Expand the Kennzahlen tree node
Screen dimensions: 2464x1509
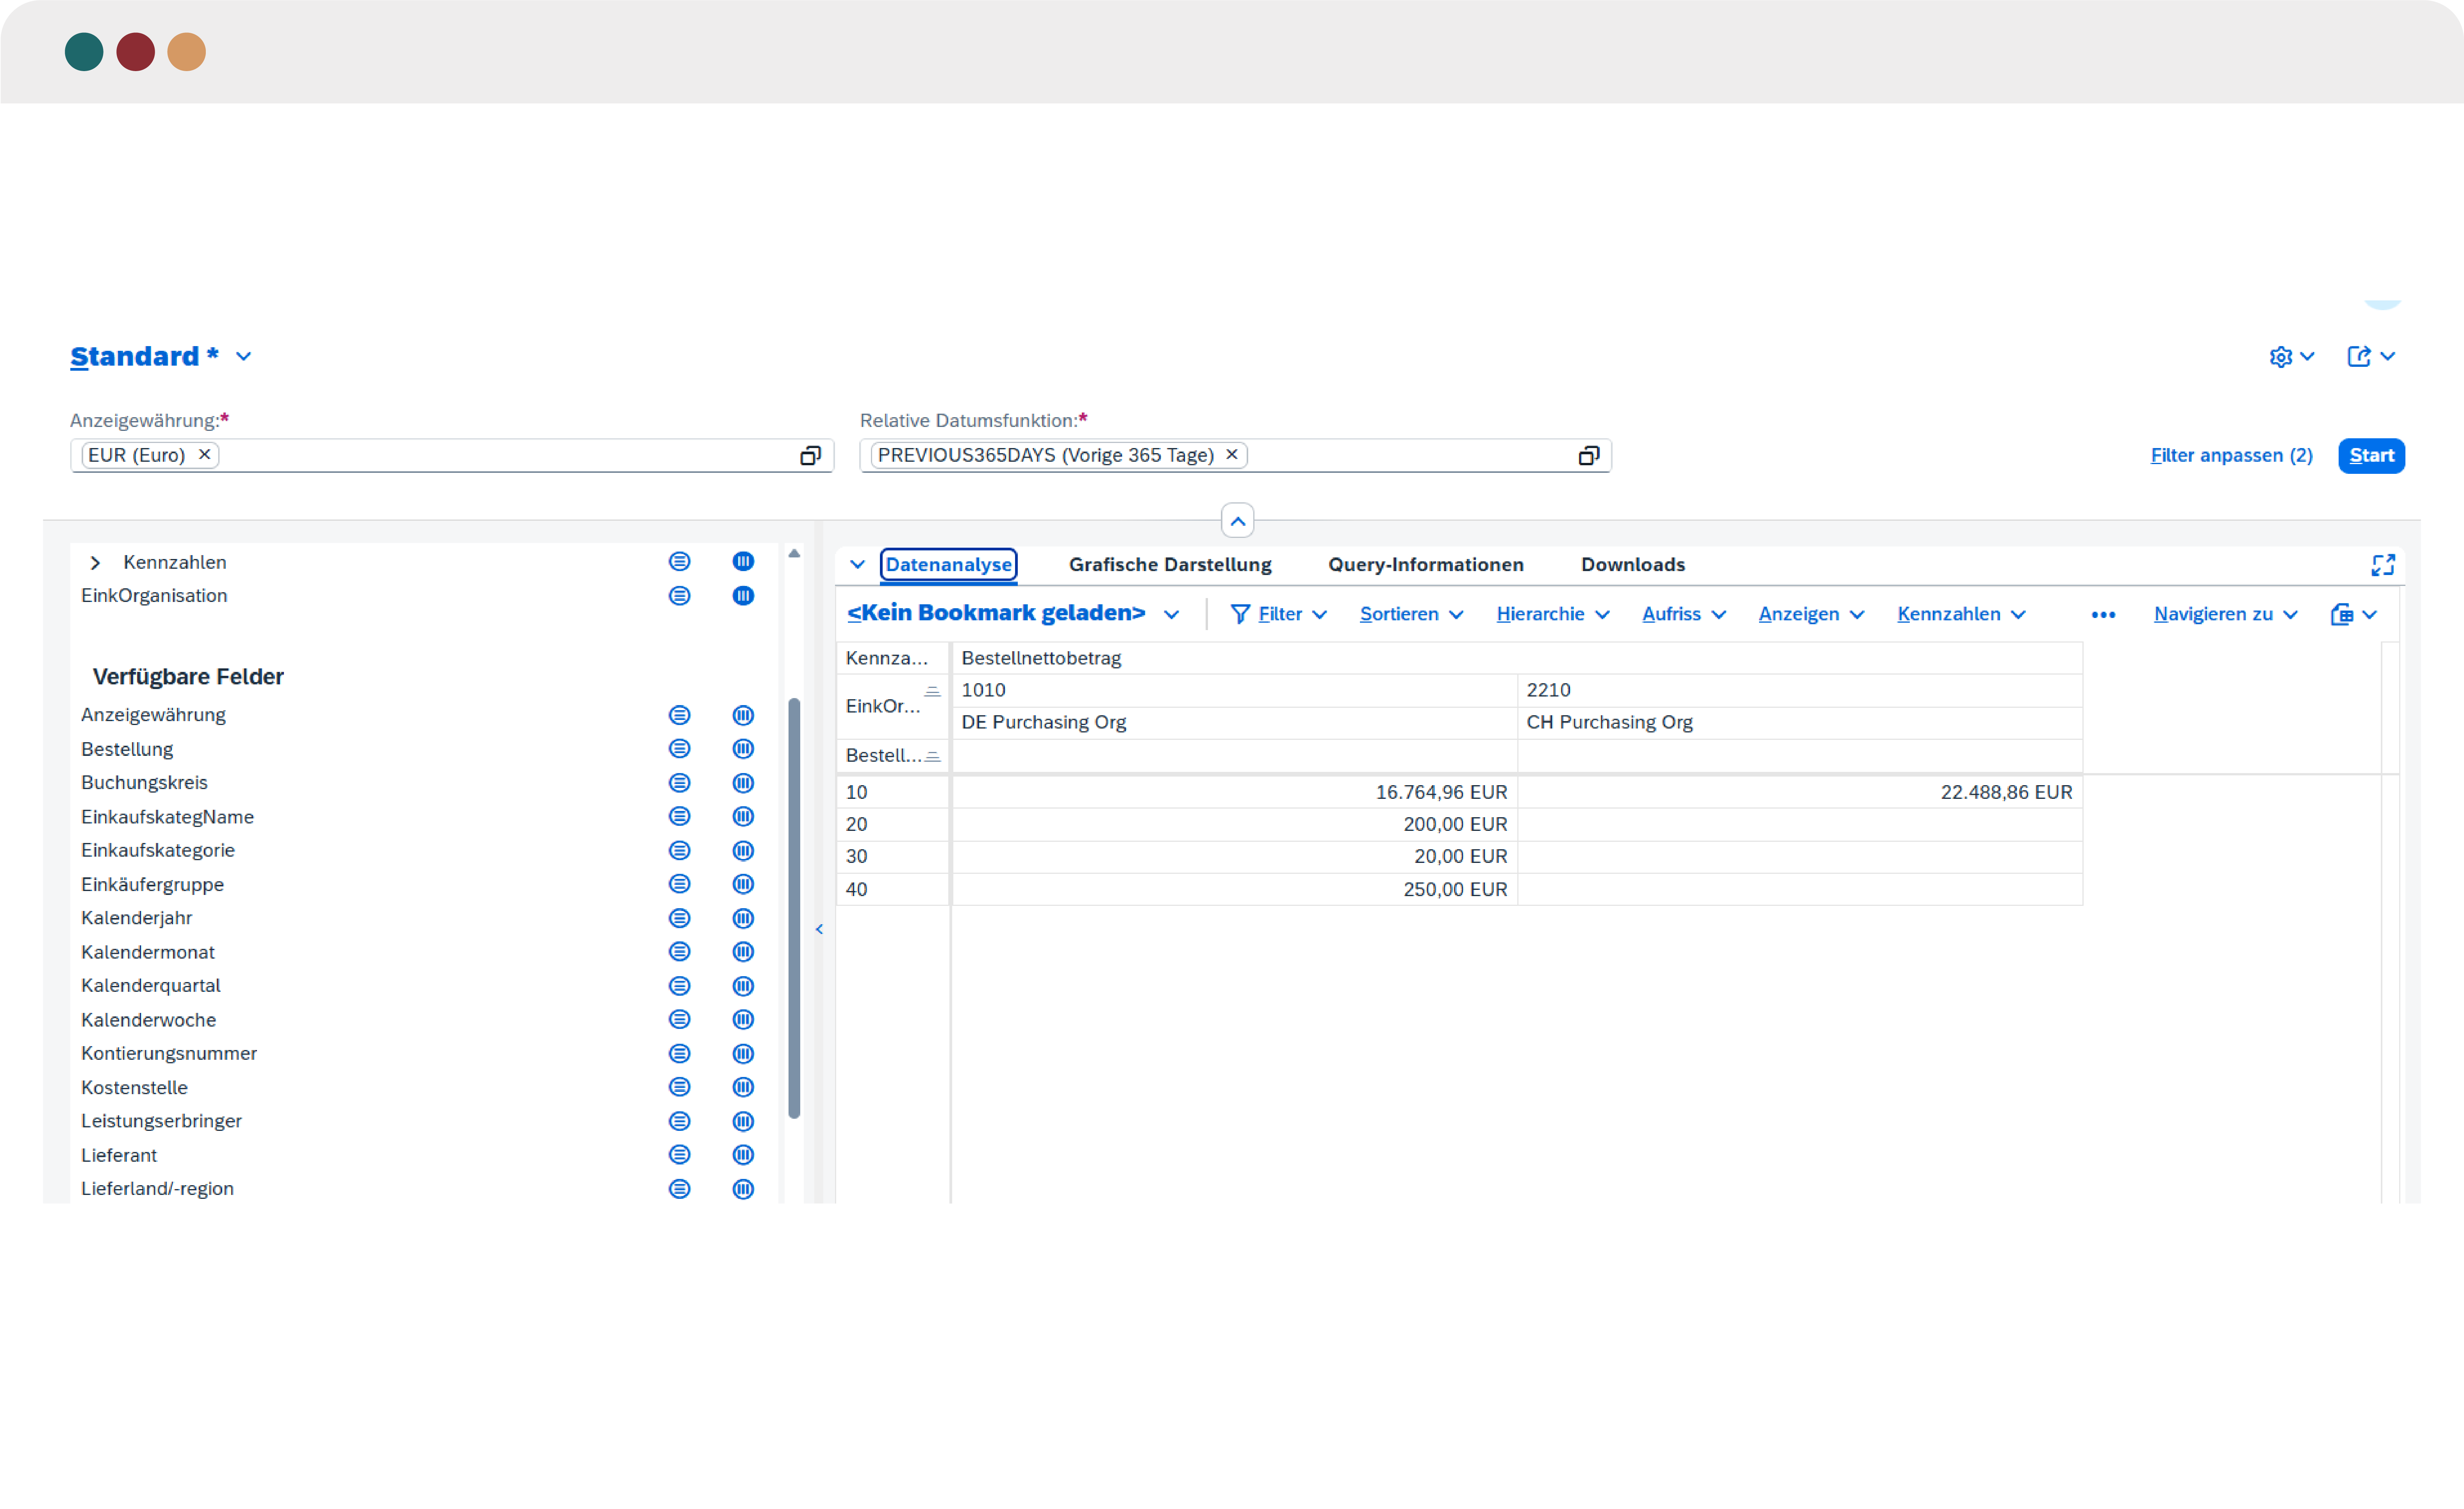pos(95,563)
